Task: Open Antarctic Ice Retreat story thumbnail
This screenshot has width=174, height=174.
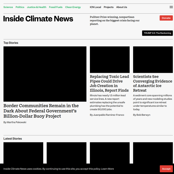Action: coord(153,59)
